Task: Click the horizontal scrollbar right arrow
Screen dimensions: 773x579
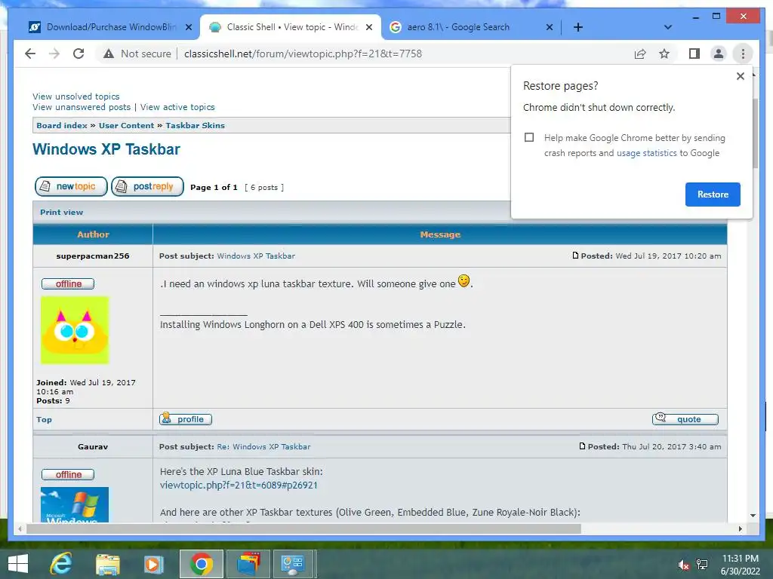Action: (x=740, y=528)
